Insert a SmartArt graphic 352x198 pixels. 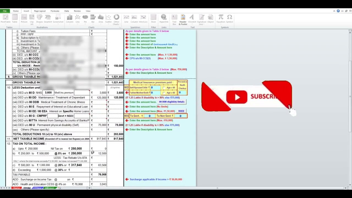tap(48, 19)
